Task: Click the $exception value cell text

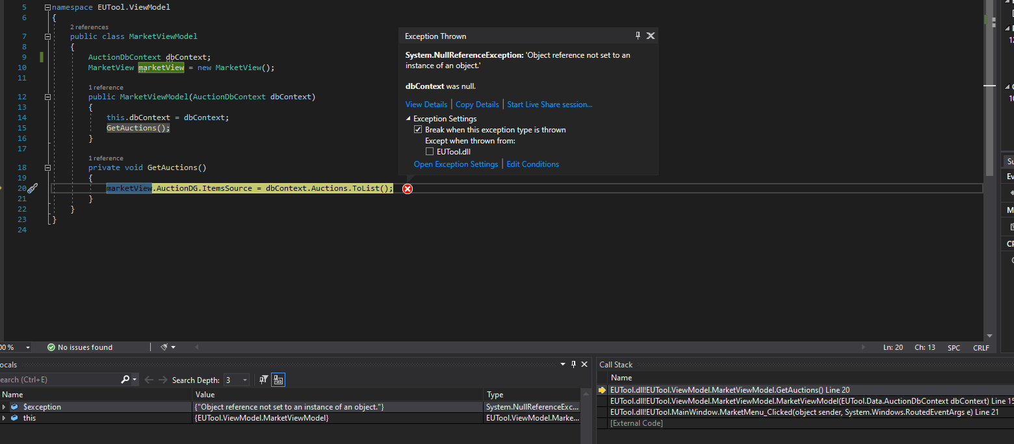Action: coord(289,407)
